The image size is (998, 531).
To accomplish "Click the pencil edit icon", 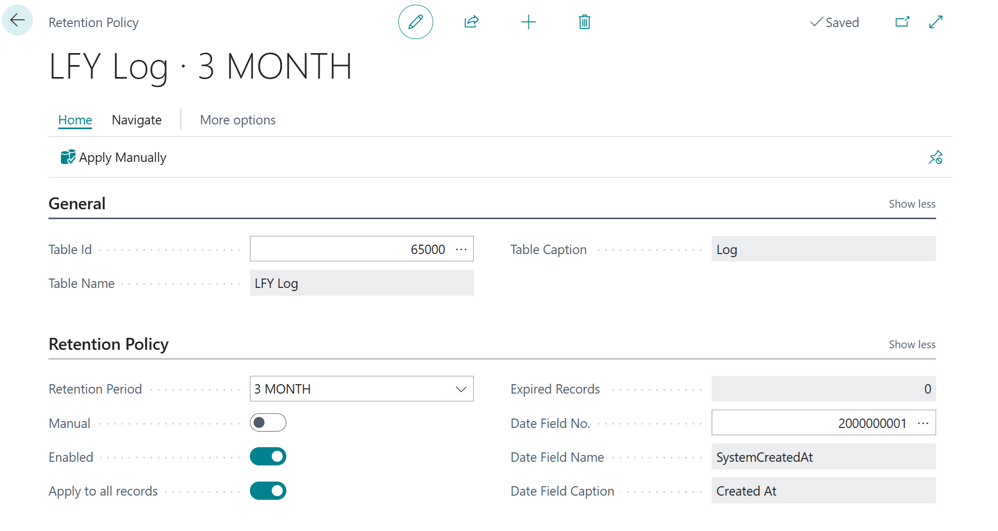I will pos(415,22).
